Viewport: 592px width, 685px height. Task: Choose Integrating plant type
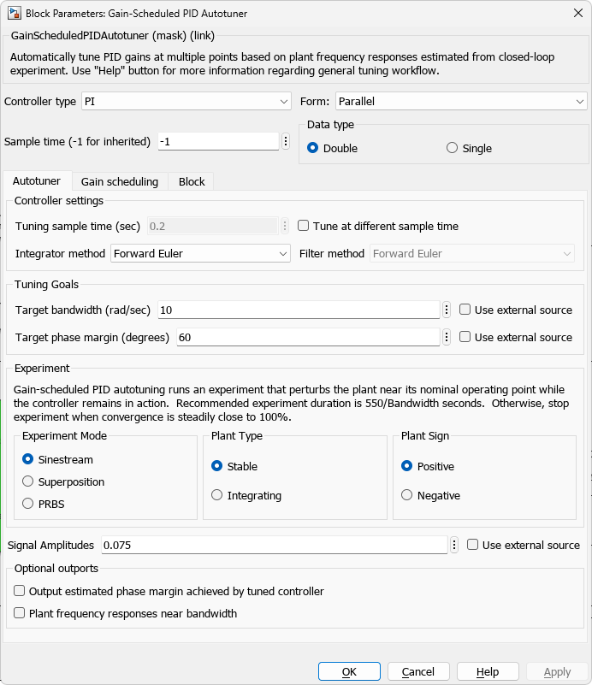click(x=217, y=495)
